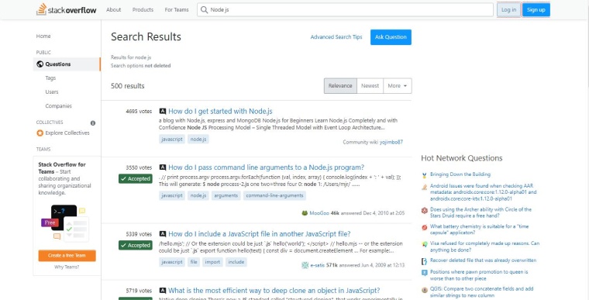
Task: Click the Teams illustration with Free badge
Action: (x=64, y=222)
